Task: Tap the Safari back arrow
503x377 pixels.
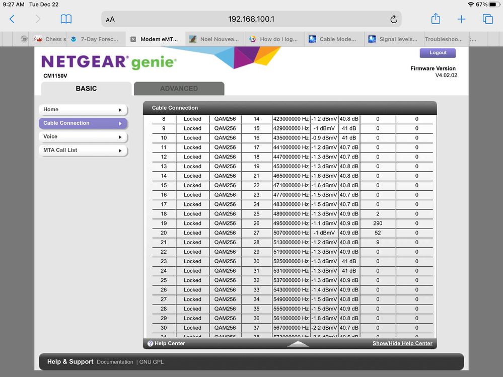Action: pyautogui.click(x=12, y=19)
